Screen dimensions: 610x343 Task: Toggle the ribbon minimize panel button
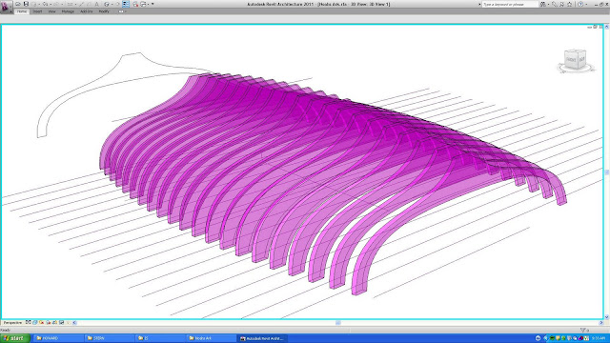click(x=121, y=11)
